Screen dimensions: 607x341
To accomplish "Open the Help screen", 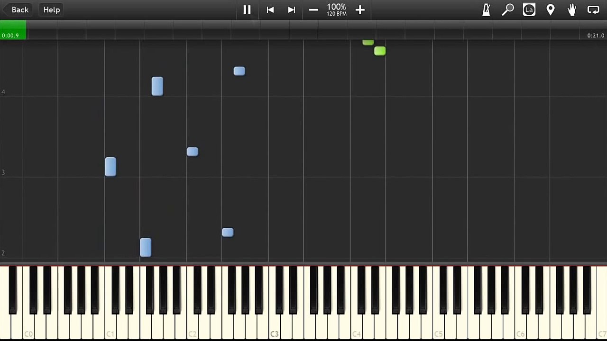I will click(51, 9).
